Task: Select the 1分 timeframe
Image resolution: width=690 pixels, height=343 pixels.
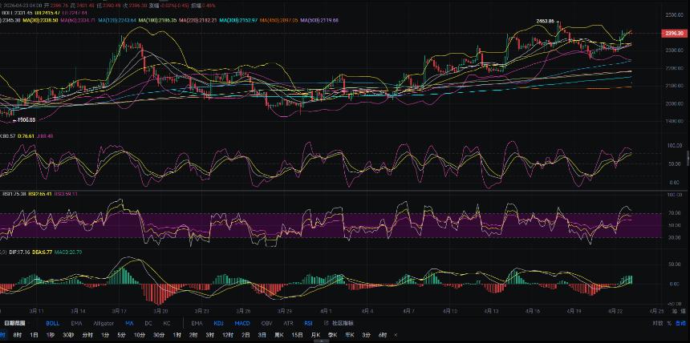Action: [x=105, y=335]
